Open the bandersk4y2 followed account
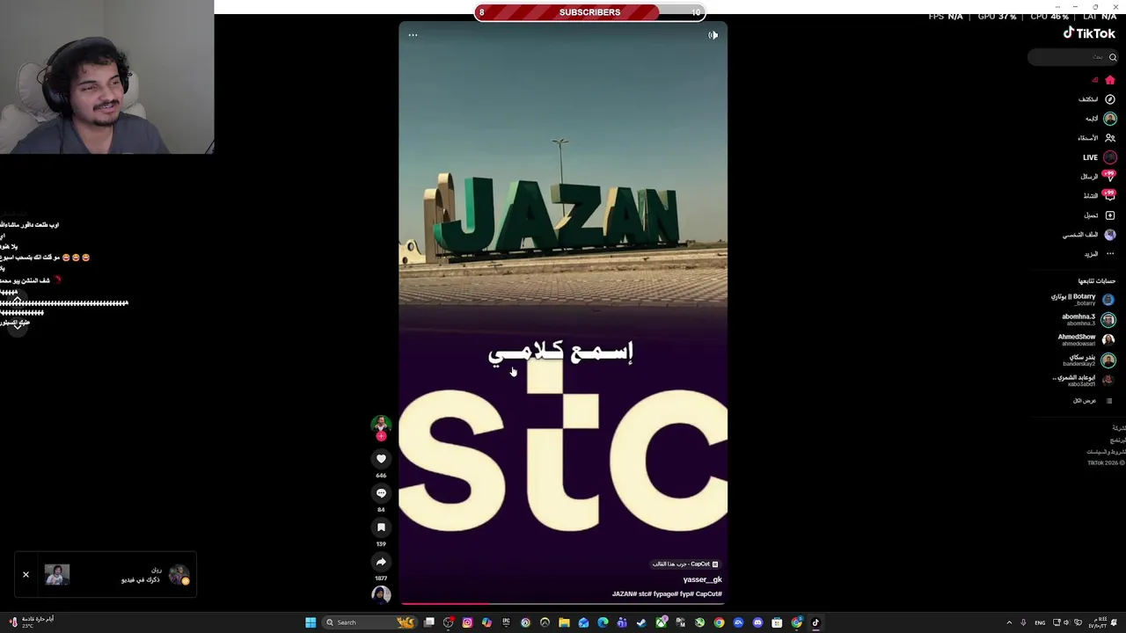The image size is (1126, 633). (x=1089, y=360)
